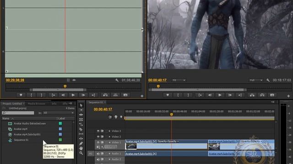Viewport: 293px width, 164px height.
Task: Select Sequence 01 timeline tab
Action: 96,102
